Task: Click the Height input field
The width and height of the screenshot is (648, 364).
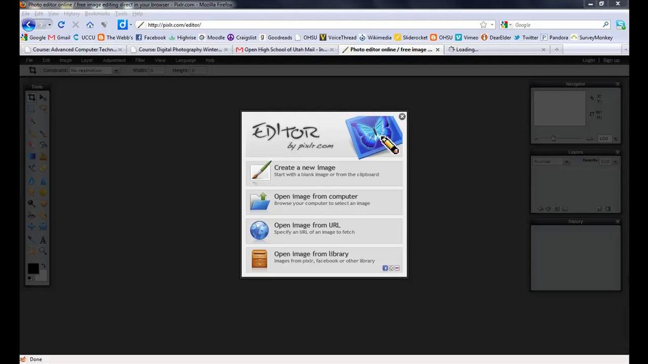Action: [198, 71]
